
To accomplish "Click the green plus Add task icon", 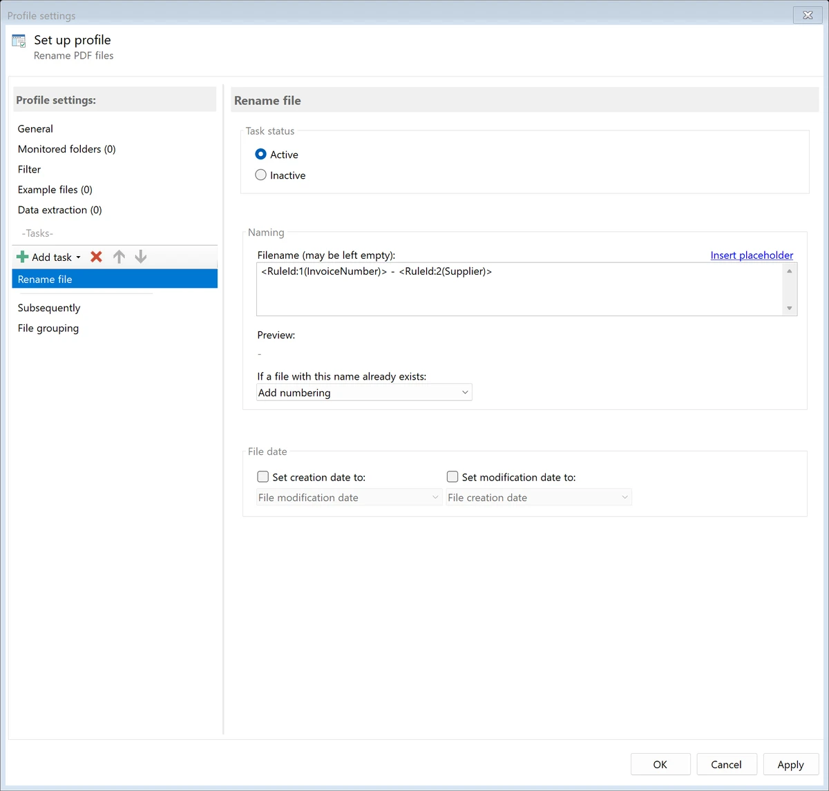I will (22, 257).
